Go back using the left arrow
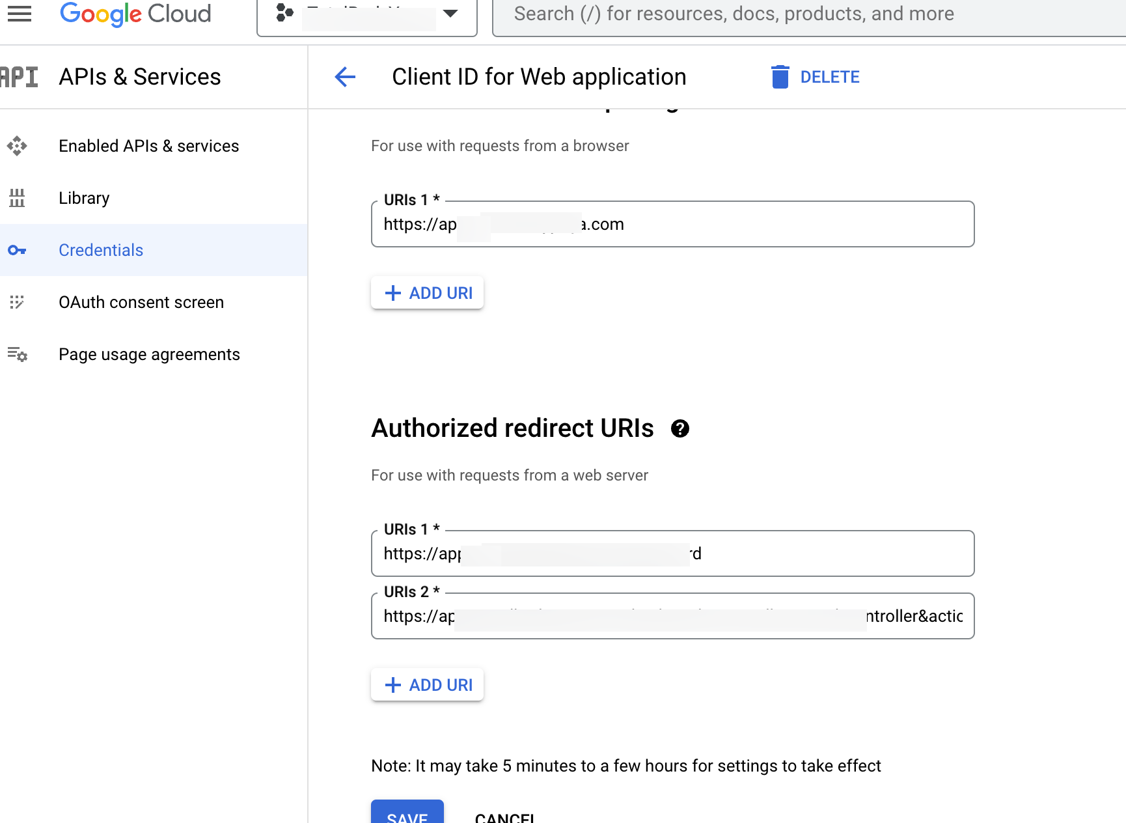The height and width of the screenshot is (823, 1126). click(x=345, y=77)
